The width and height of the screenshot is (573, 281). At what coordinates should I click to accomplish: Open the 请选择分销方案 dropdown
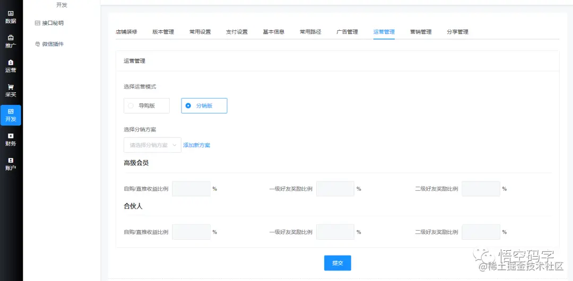(152, 145)
